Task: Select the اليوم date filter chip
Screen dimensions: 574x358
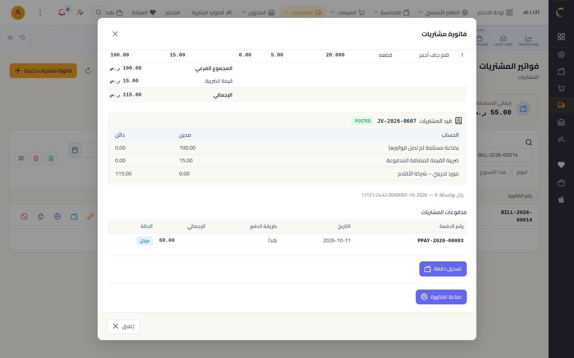Action: pos(522,172)
